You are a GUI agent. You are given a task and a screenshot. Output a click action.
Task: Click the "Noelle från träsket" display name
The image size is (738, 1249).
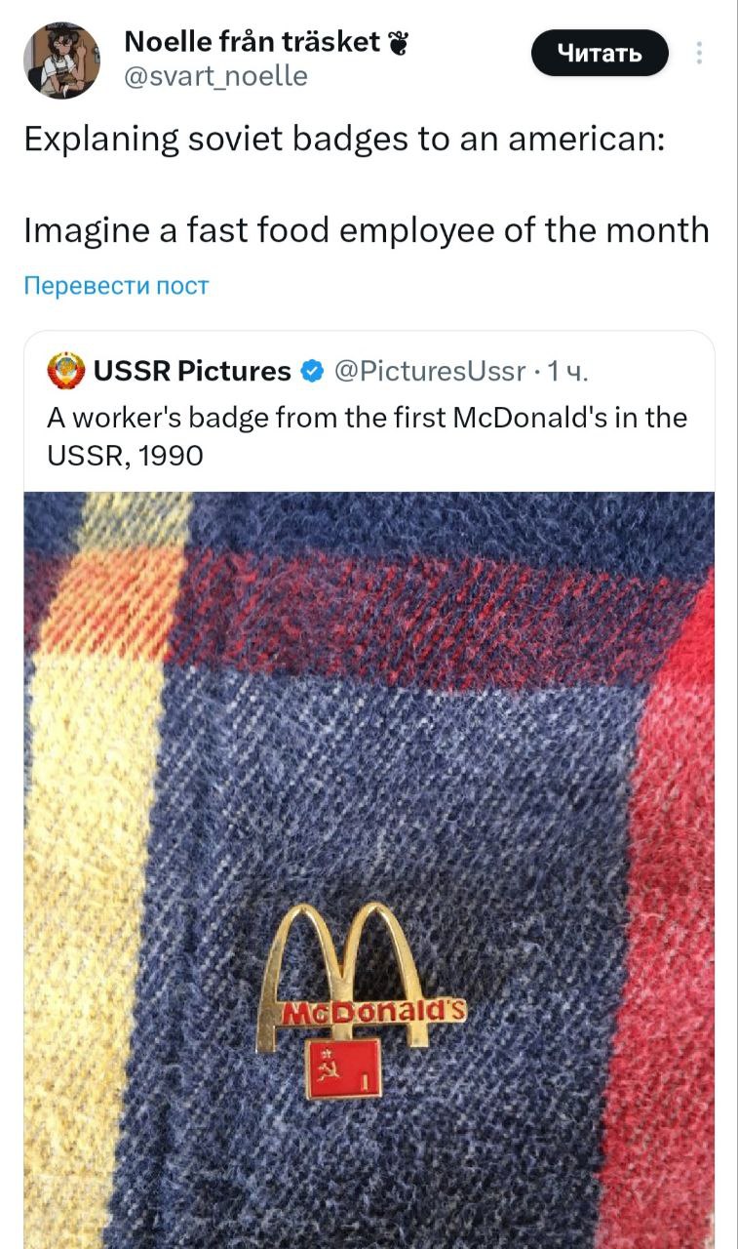tap(252, 41)
